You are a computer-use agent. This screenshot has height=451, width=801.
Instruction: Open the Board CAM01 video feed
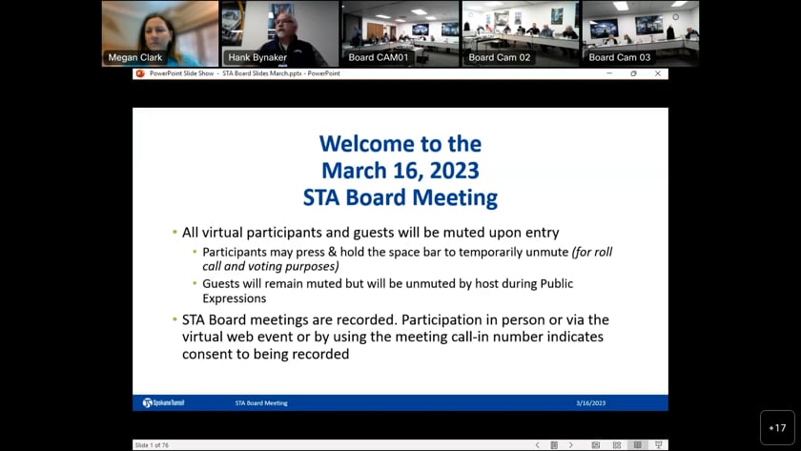(x=400, y=33)
